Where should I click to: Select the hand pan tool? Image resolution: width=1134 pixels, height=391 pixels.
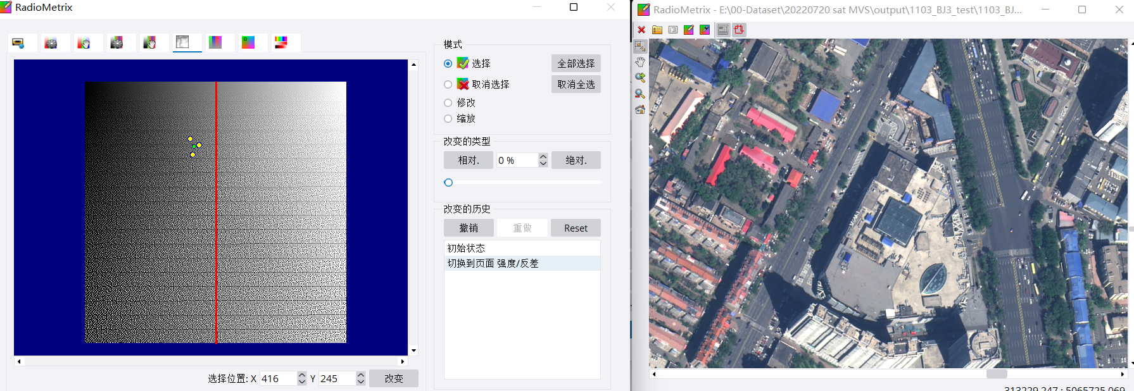pos(640,62)
